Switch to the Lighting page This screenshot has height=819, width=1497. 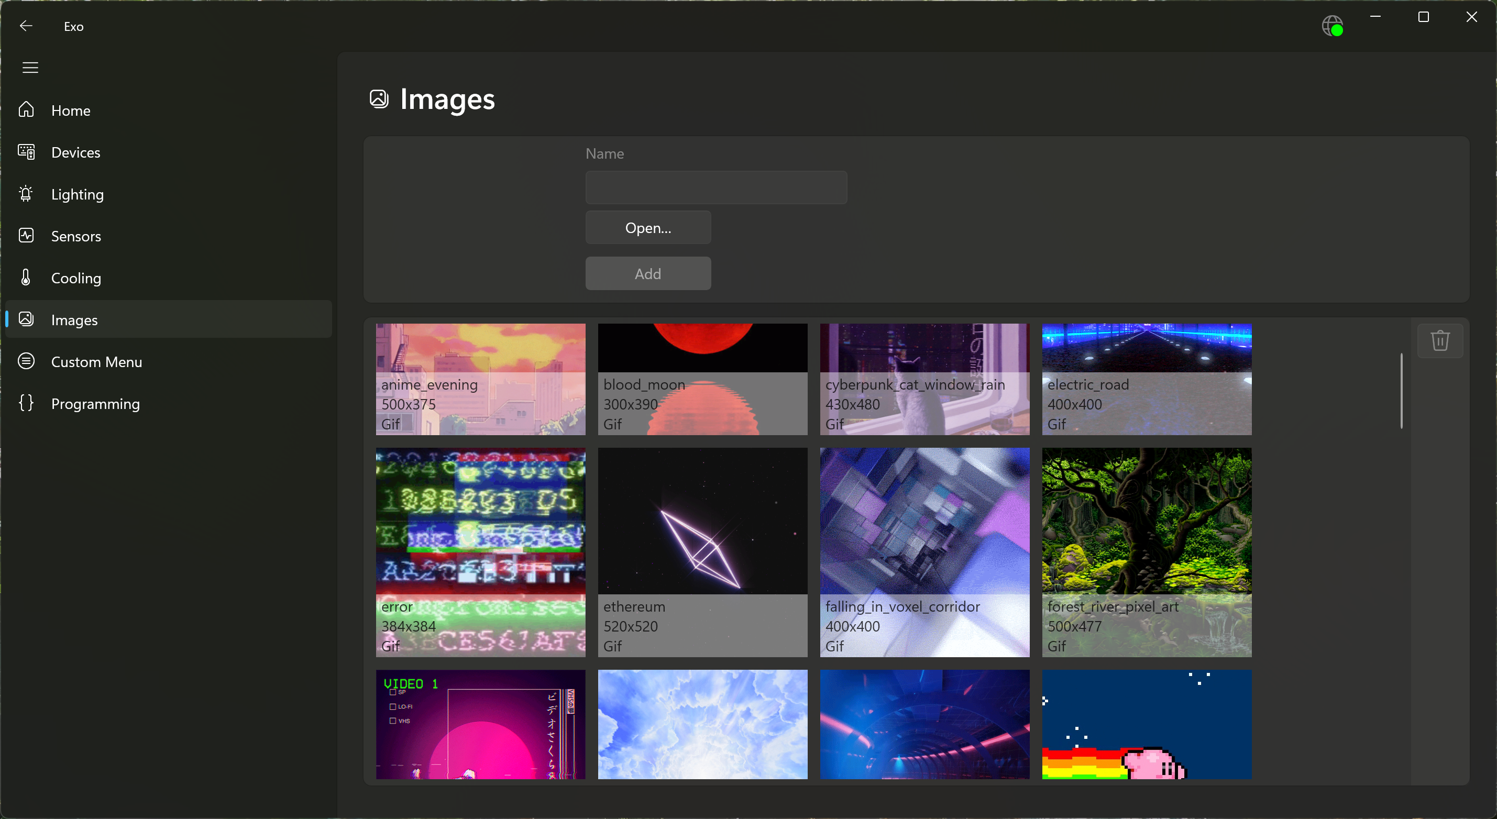point(78,194)
